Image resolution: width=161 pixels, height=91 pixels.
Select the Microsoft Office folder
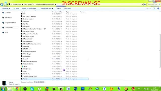(28, 31)
